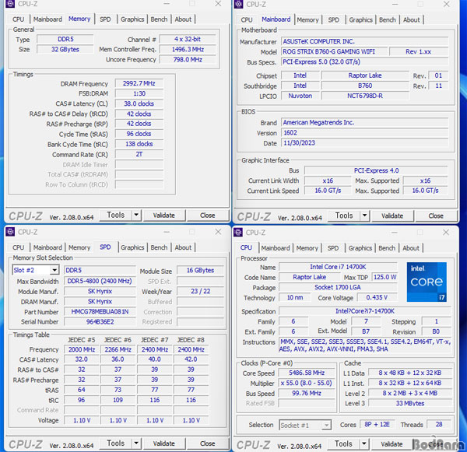467x452 pixels.
Task: Click the ROG STRIX B760-G GAMING WIFI model field
Action: [x=335, y=51]
